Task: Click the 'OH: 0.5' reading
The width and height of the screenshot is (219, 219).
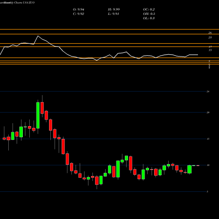Action: pyautogui.click(x=149, y=14)
